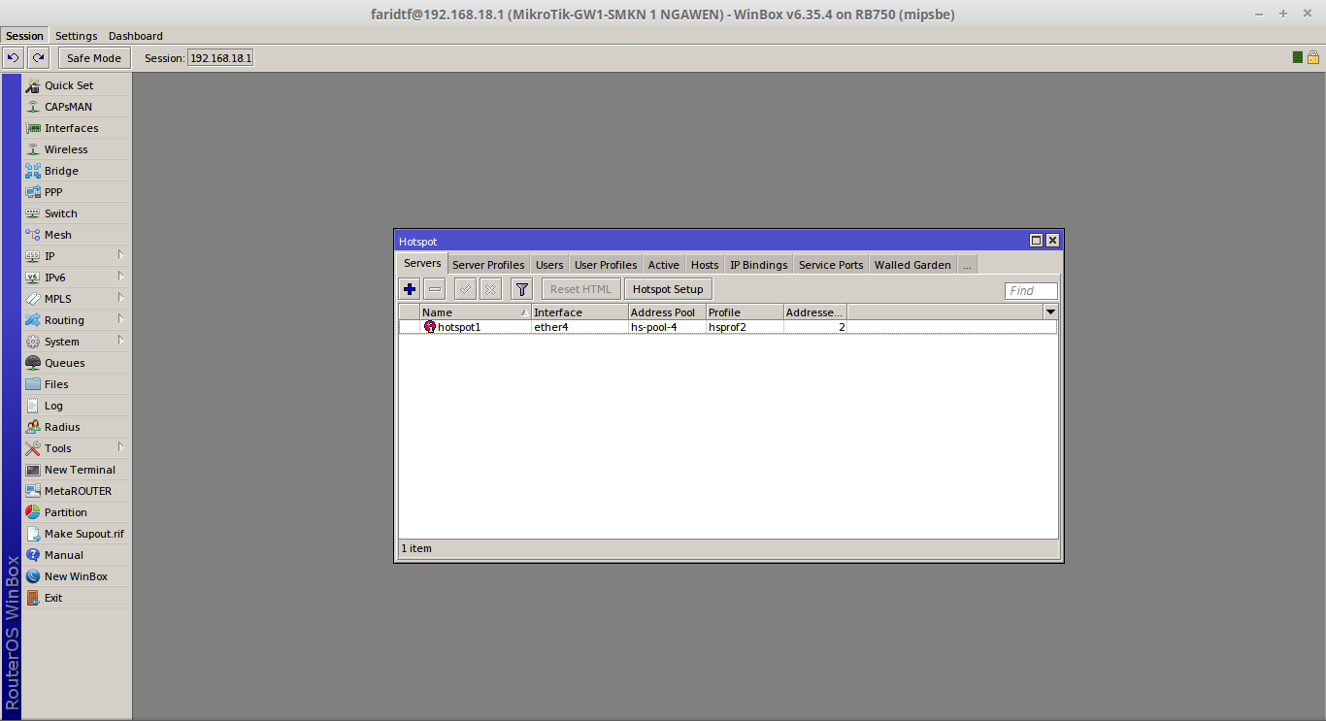Switch to Service Ports tab
The image size is (1326, 721).
point(831,265)
